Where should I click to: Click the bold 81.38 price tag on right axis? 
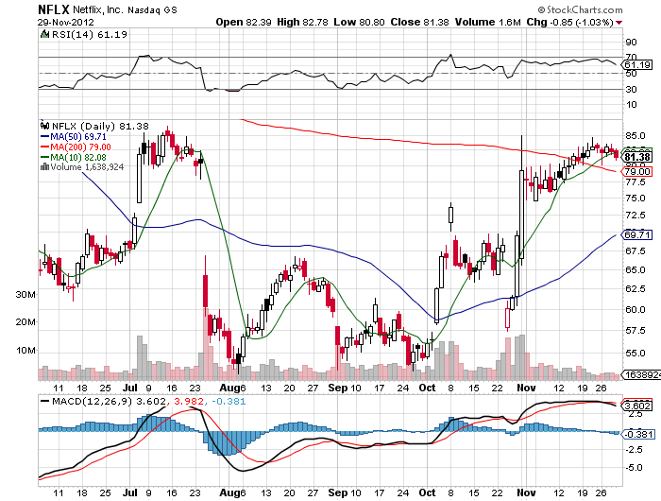pyautogui.click(x=637, y=158)
